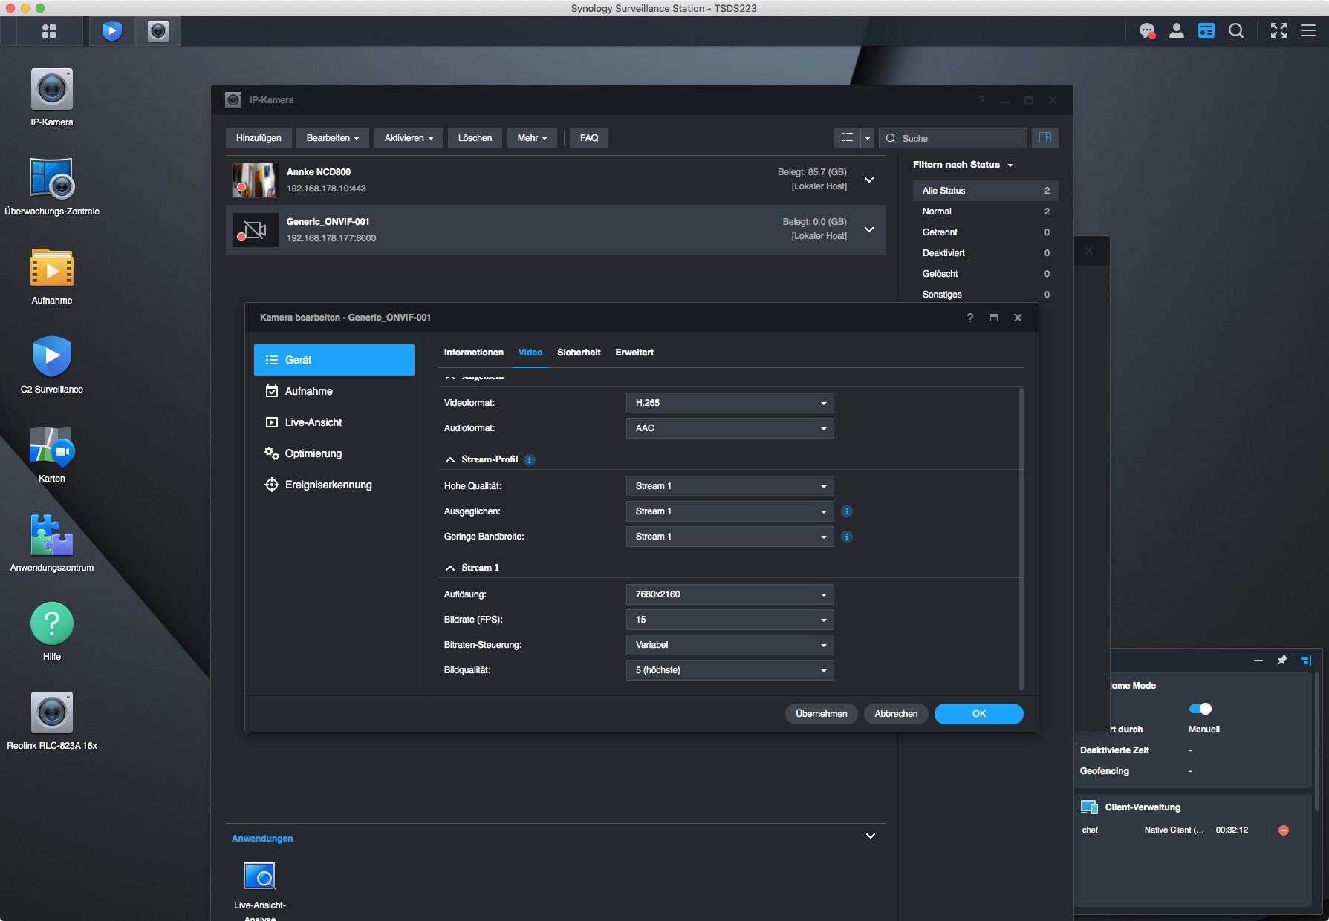The width and height of the screenshot is (1329, 921).
Task: Switch to the Sicherheit tab
Action: click(x=579, y=353)
